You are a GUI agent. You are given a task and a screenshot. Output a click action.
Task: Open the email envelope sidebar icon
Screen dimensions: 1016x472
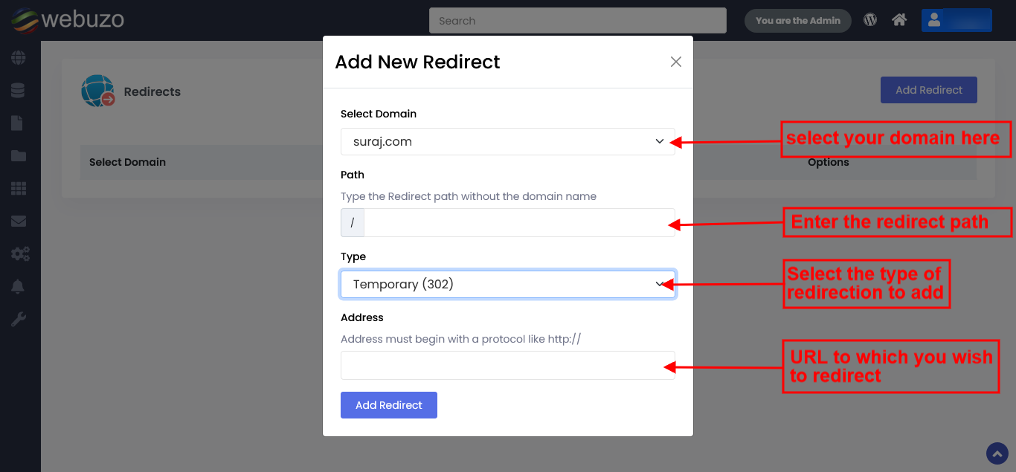[x=18, y=221]
